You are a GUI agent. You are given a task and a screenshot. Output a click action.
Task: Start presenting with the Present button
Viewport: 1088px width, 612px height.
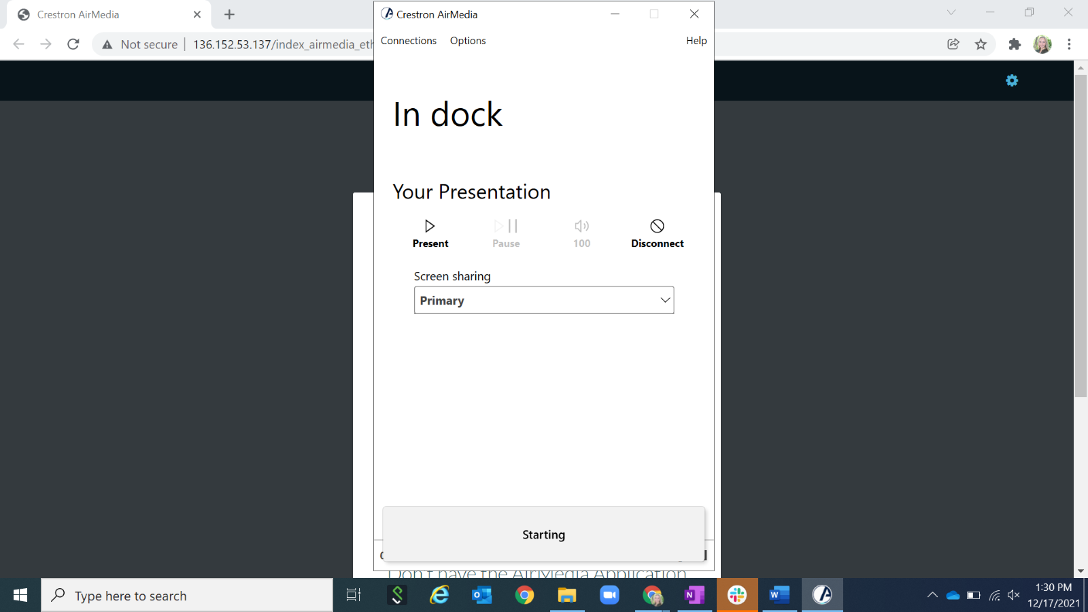tap(430, 233)
